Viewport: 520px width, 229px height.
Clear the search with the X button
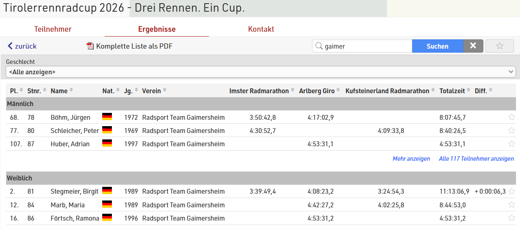click(473, 46)
